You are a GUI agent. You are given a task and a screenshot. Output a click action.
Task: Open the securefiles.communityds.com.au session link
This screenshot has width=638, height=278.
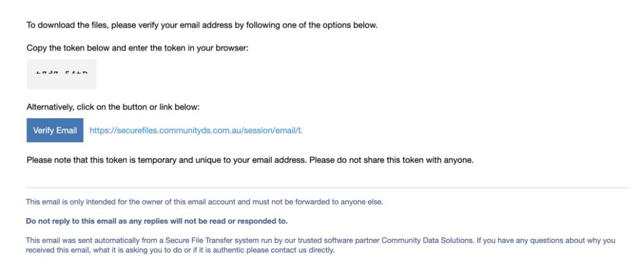click(196, 131)
